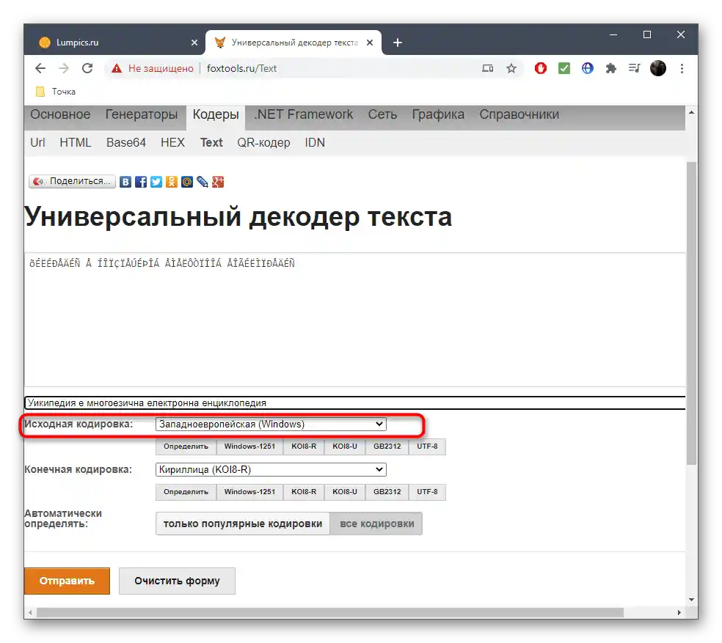
Task: Open the blue globe extension icon
Action: click(x=588, y=69)
